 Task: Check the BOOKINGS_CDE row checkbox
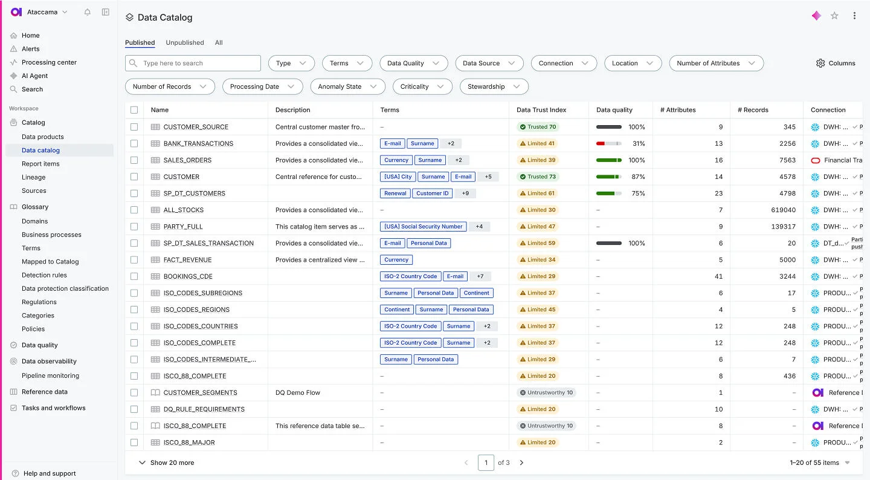[x=134, y=276]
